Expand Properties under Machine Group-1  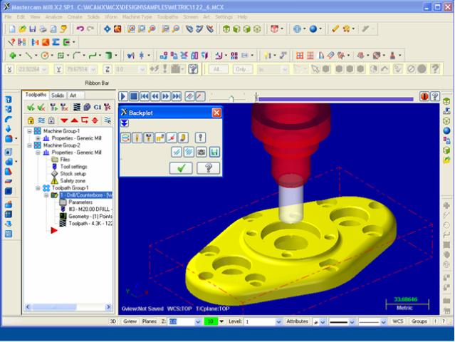click(x=38, y=138)
